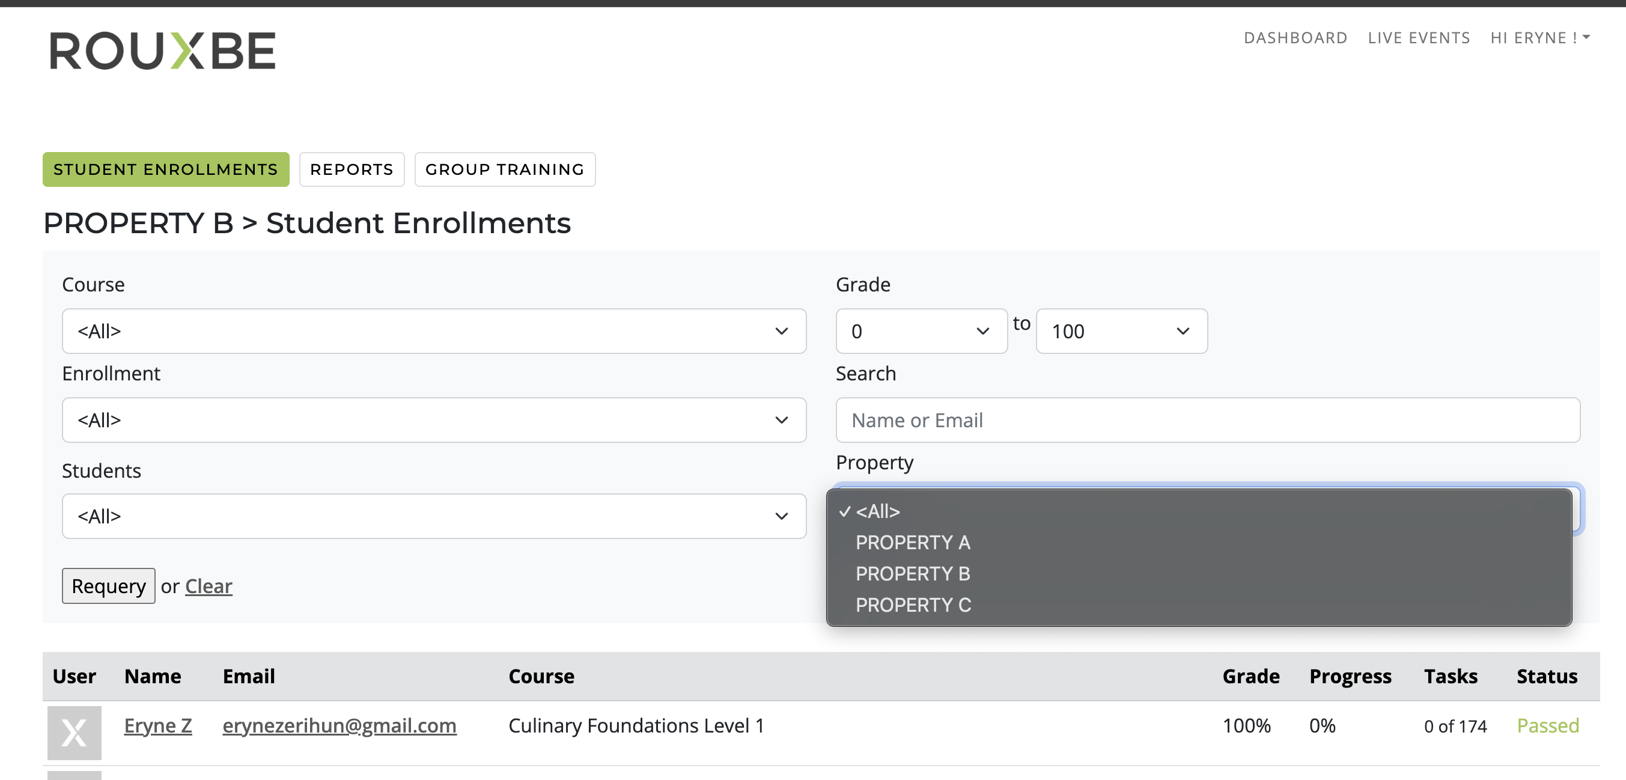Click the Rouxbe logo
This screenshot has width=1626, height=780.
coord(163,50)
